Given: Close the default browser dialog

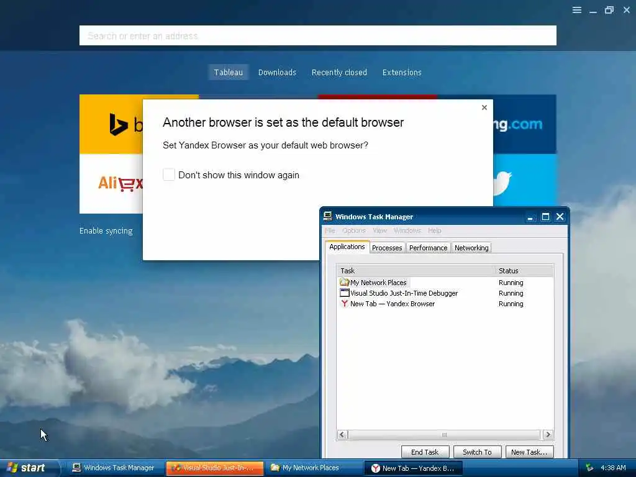Looking at the screenshot, I should tap(484, 107).
